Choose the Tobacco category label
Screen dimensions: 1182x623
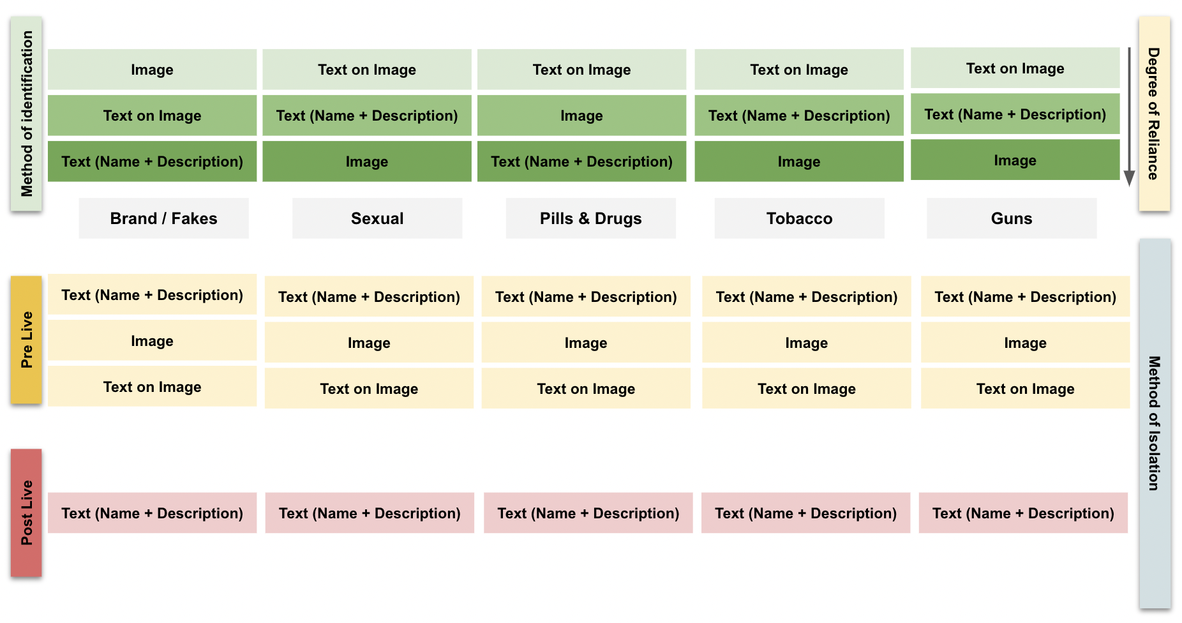799,218
